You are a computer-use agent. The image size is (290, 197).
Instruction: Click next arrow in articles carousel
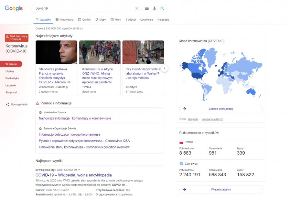pyautogui.click(x=164, y=68)
